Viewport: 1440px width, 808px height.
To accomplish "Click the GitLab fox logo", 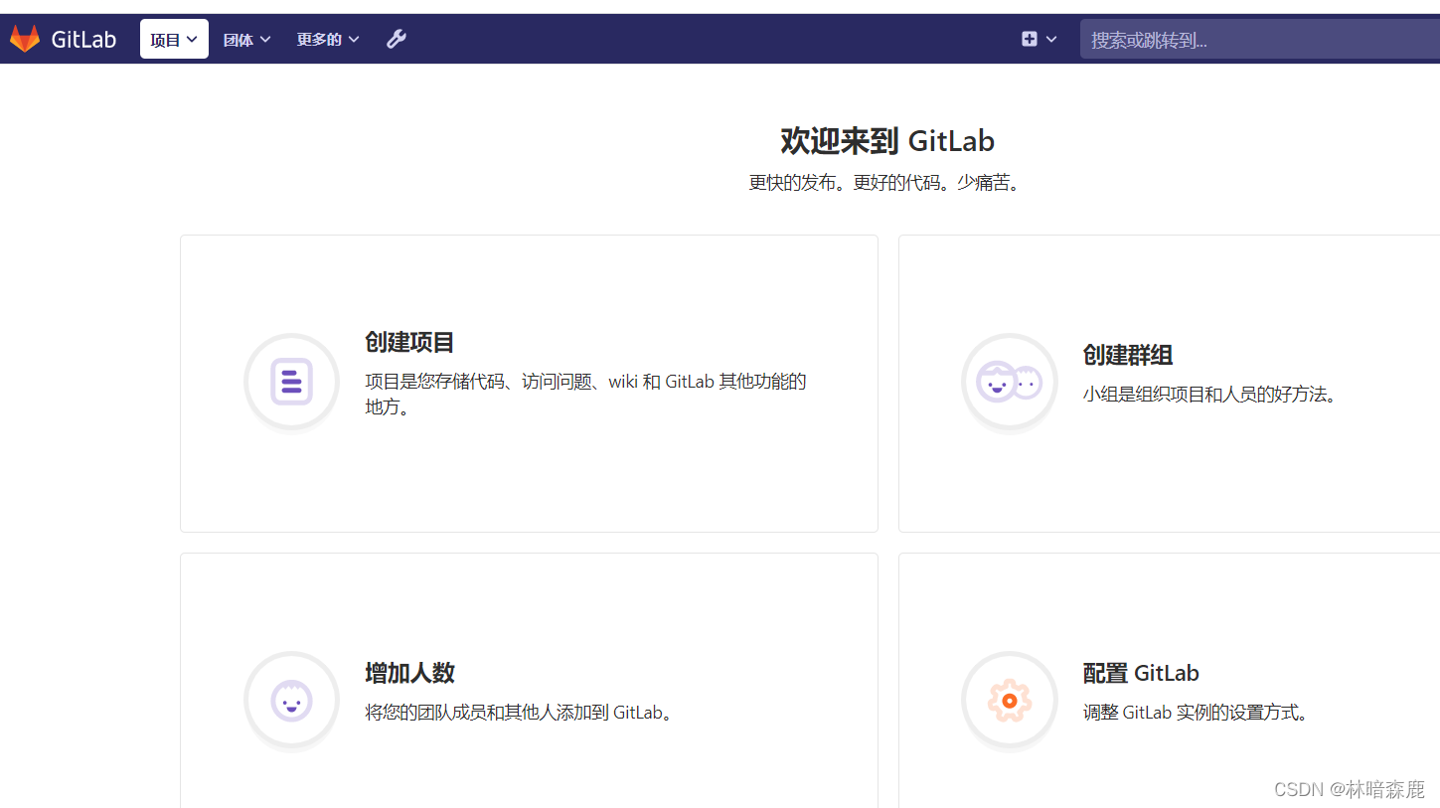I will pyautogui.click(x=25, y=38).
